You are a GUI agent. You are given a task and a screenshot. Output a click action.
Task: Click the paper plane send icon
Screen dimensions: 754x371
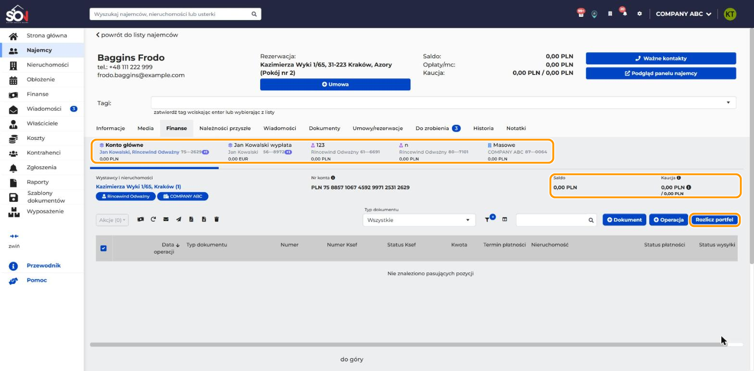pyautogui.click(x=178, y=219)
